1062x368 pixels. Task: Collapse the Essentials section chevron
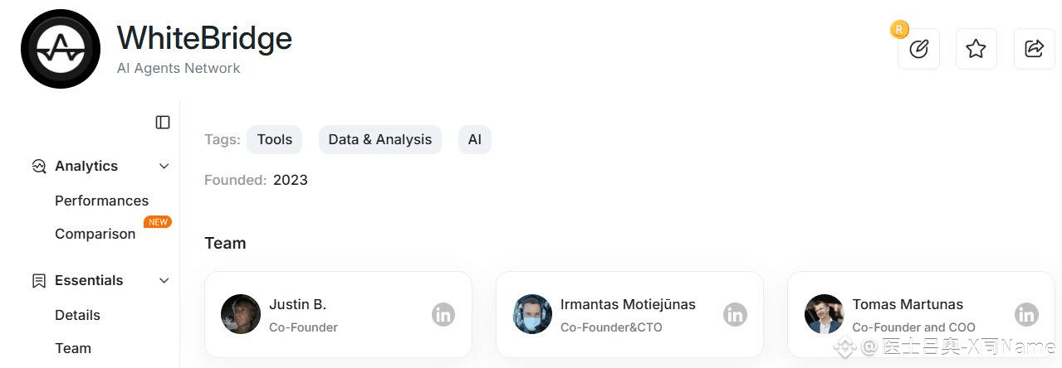164,281
